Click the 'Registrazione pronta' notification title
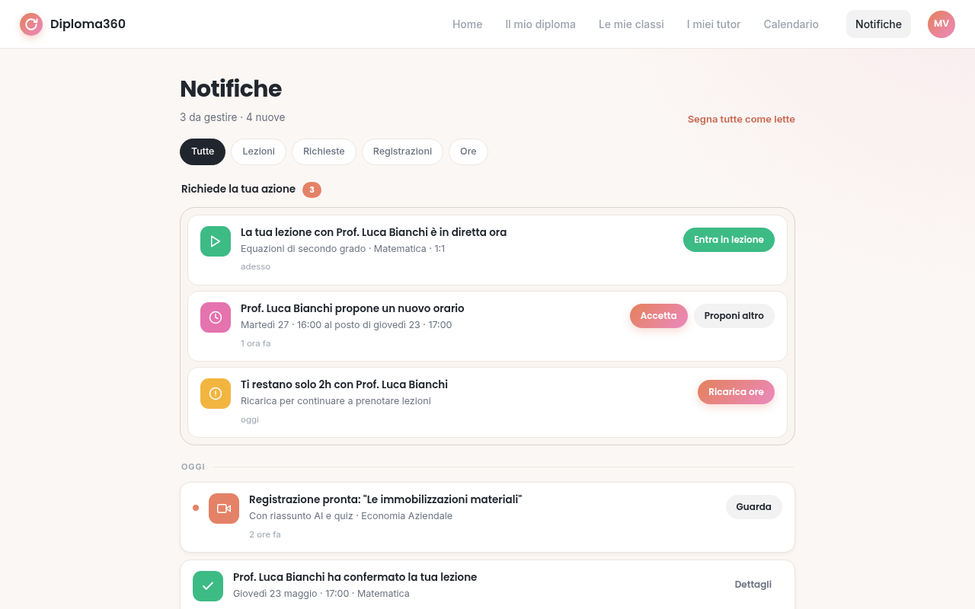Image resolution: width=975 pixels, height=609 pixels. pos(385,499)
